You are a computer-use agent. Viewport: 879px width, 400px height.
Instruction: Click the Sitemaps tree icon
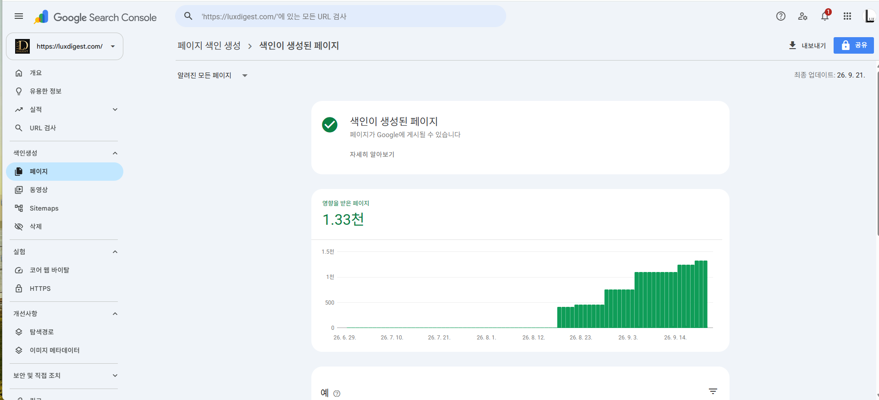[x=19, y=208]
